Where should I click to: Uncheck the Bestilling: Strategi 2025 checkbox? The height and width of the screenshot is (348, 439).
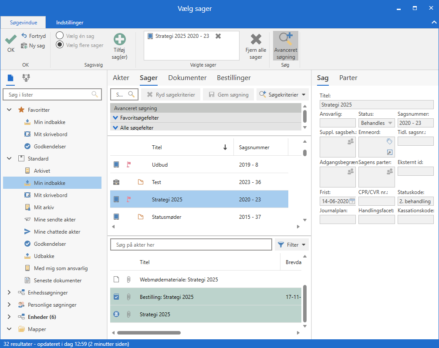point(116,297)
